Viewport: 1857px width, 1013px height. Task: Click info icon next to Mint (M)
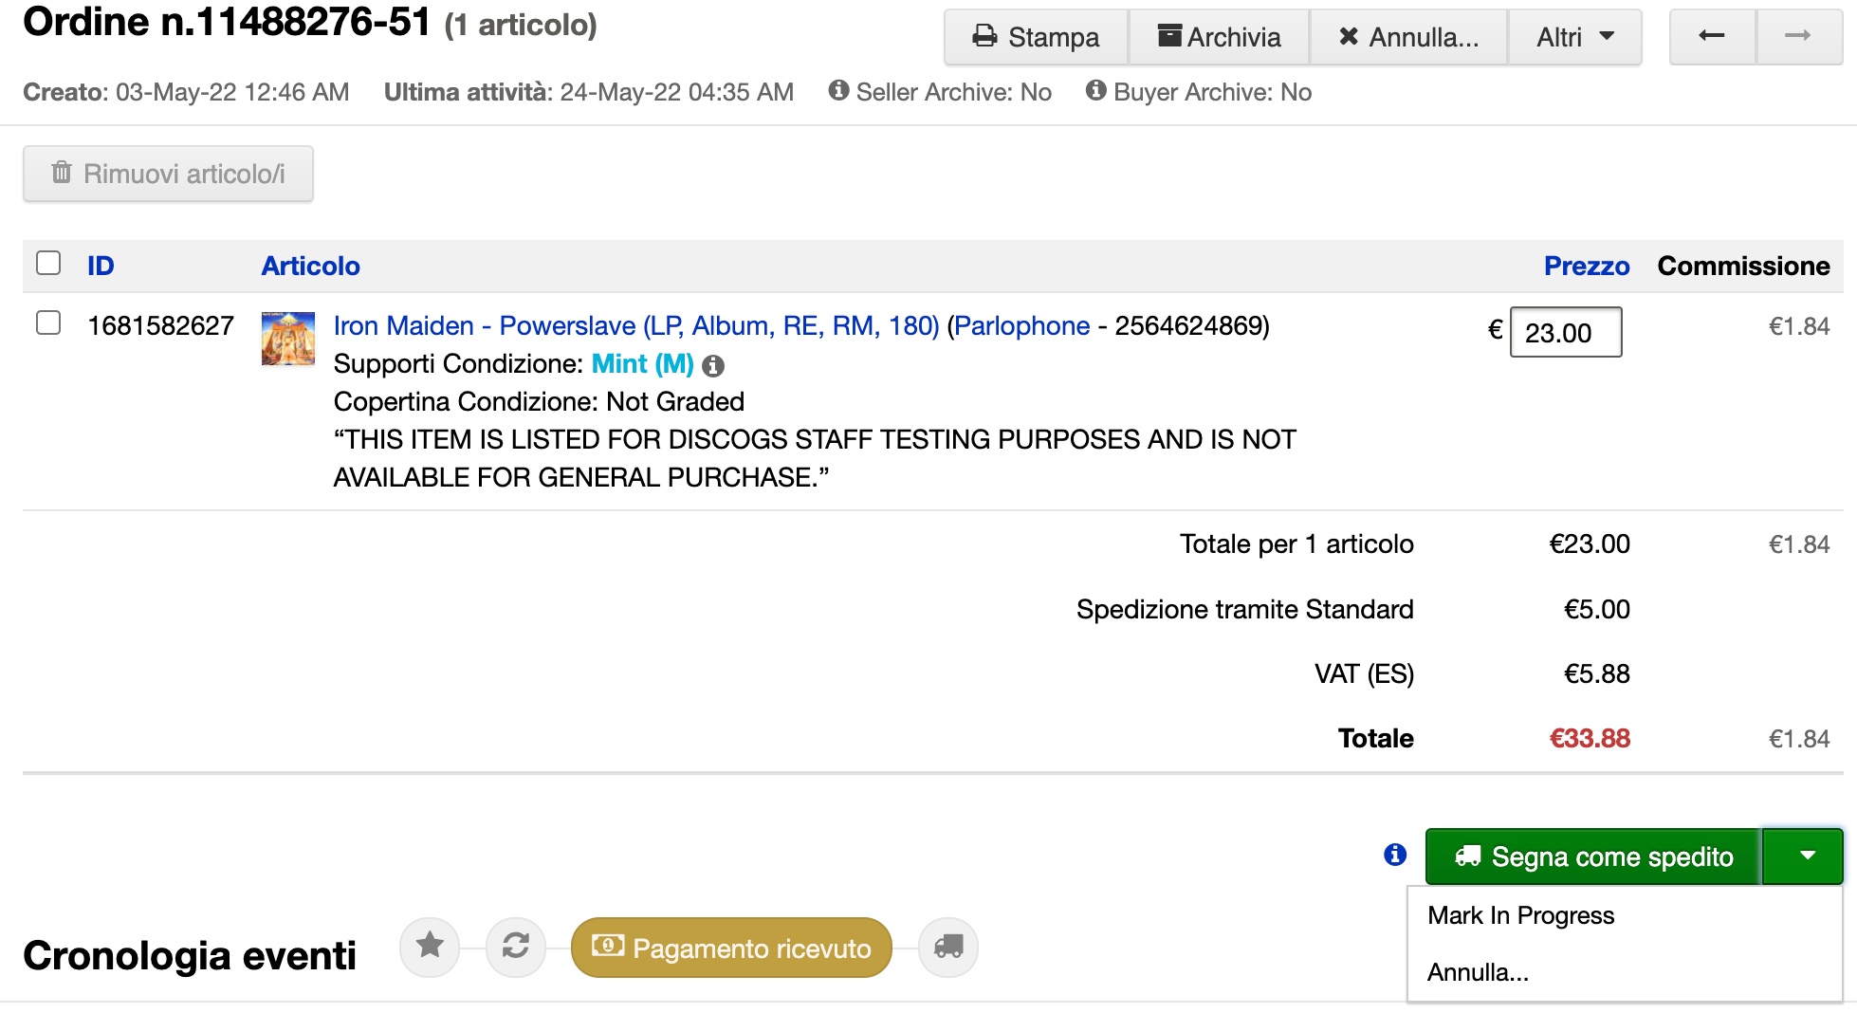(x=713, y=365)
